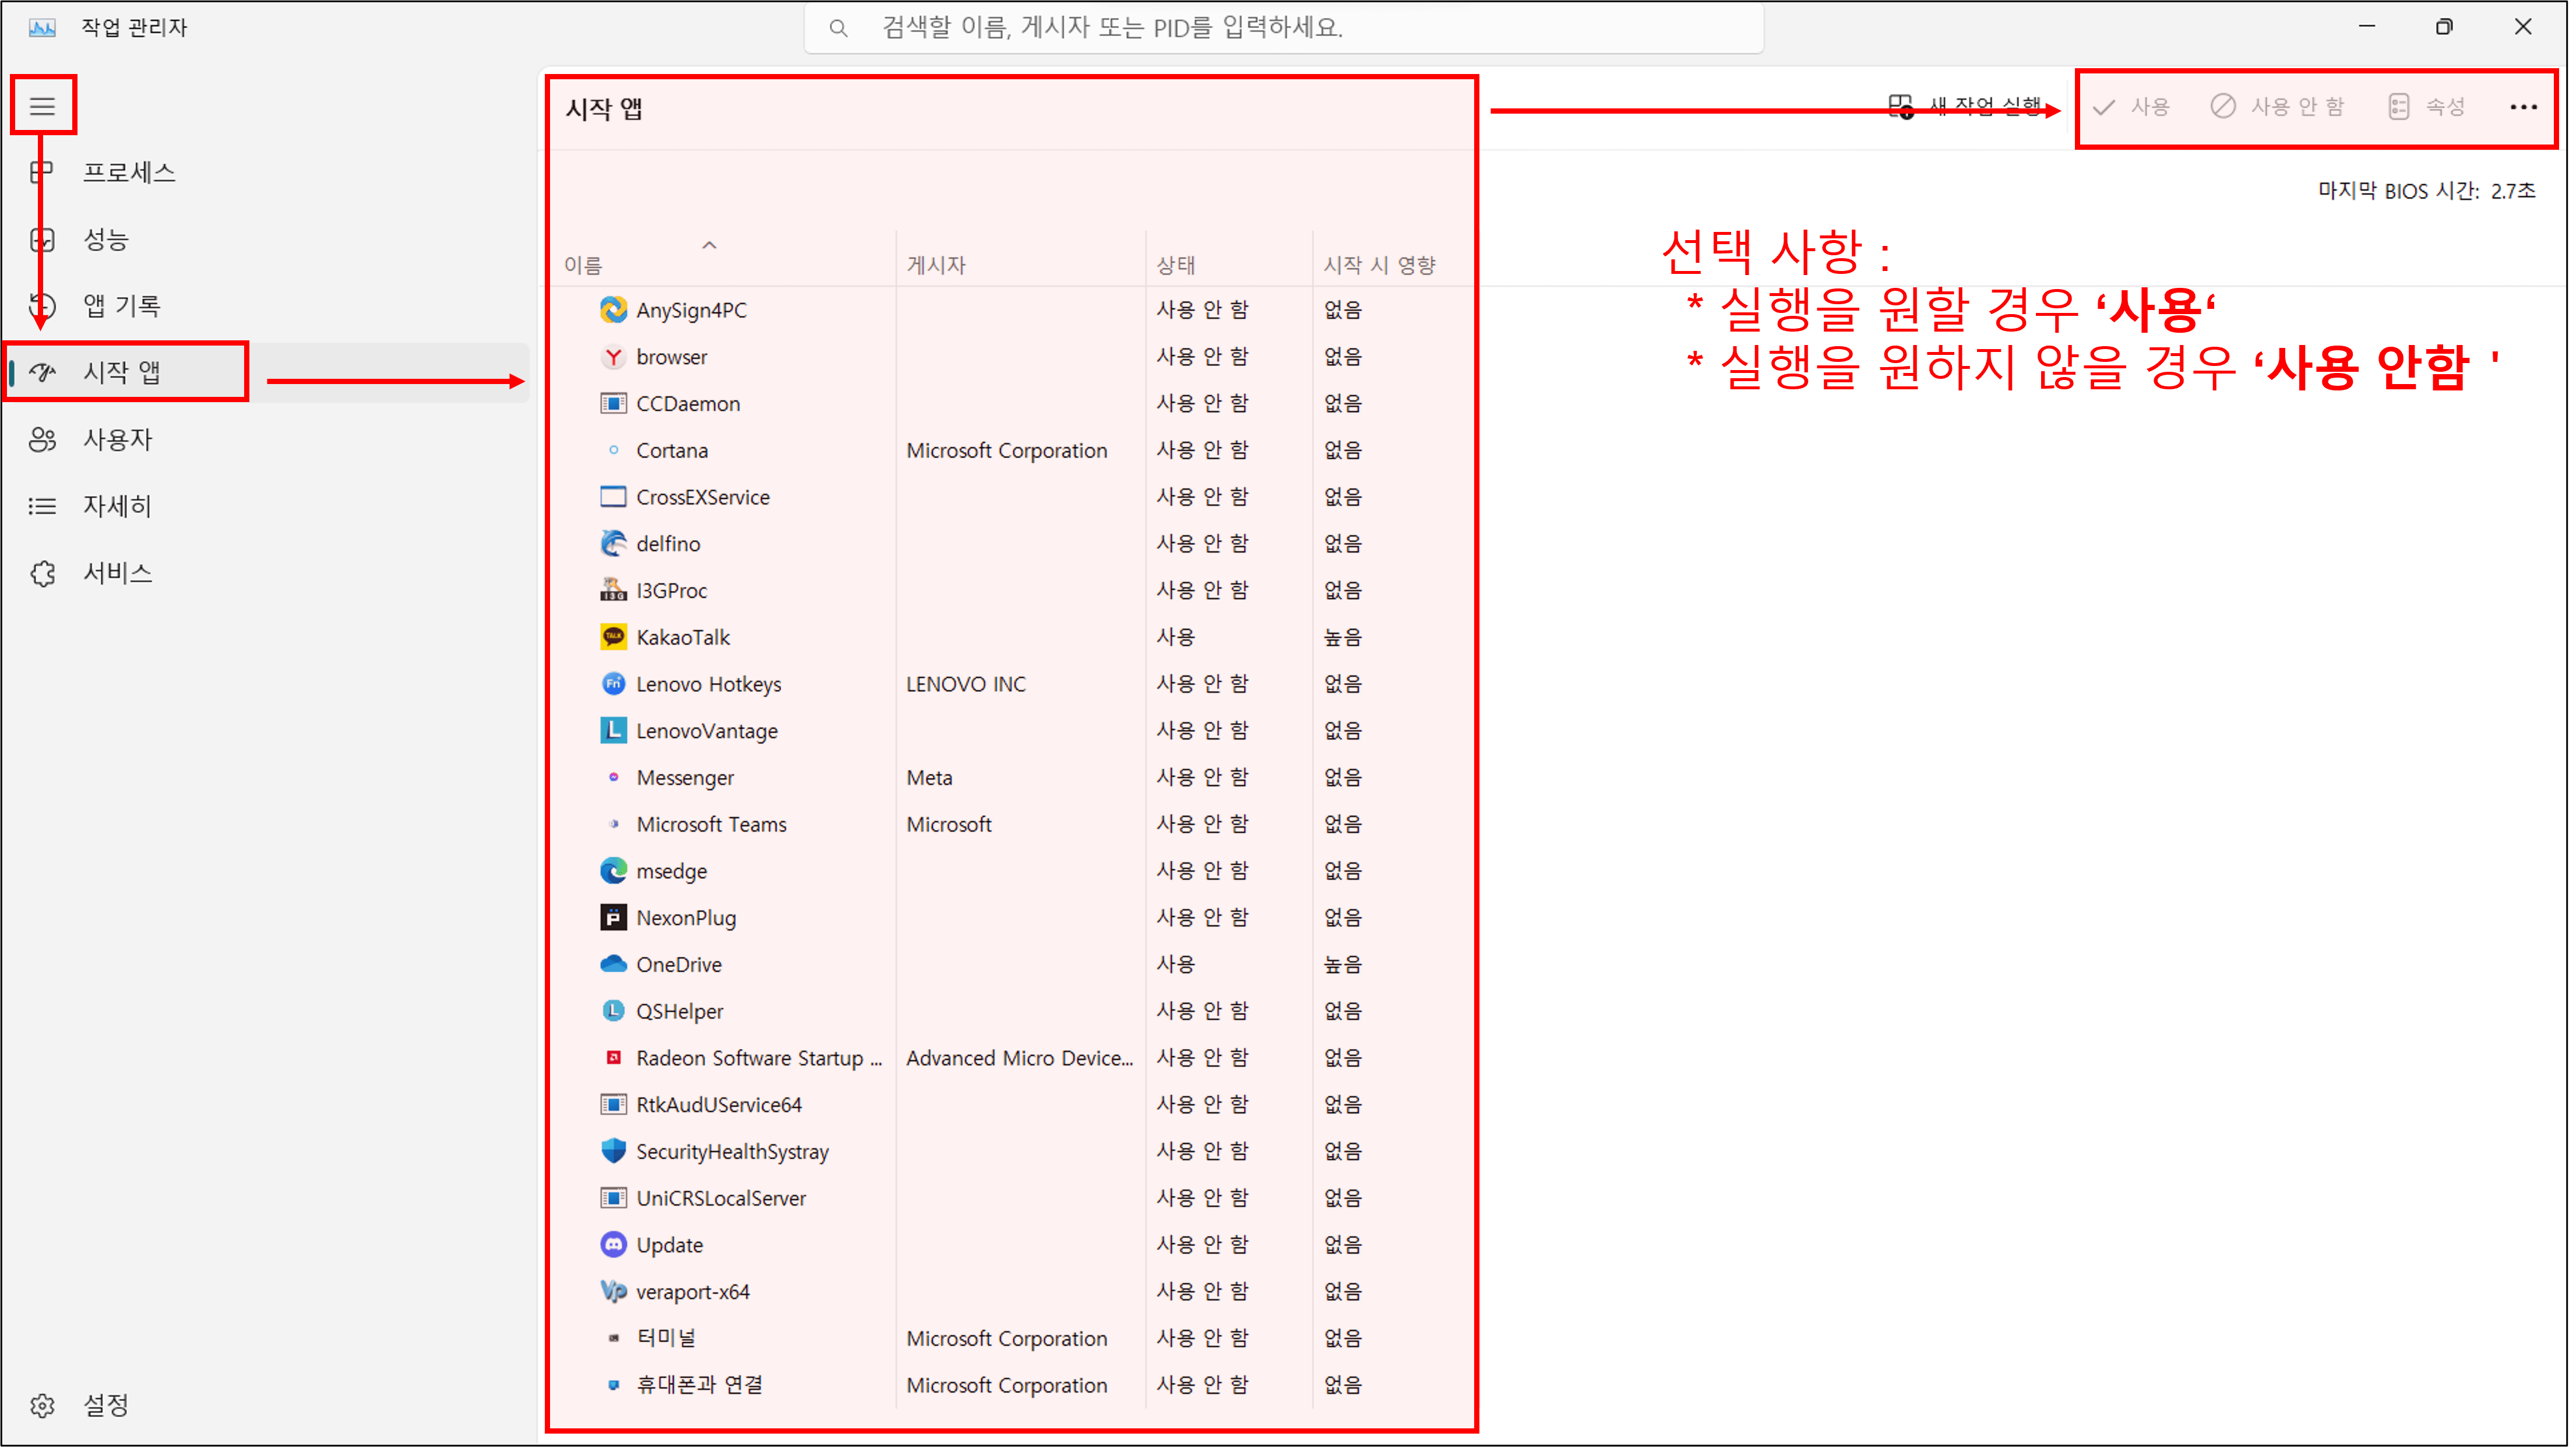Select the msedge icon
The width and height of the screenshot is (2576, 1447).
pos(613,871)
